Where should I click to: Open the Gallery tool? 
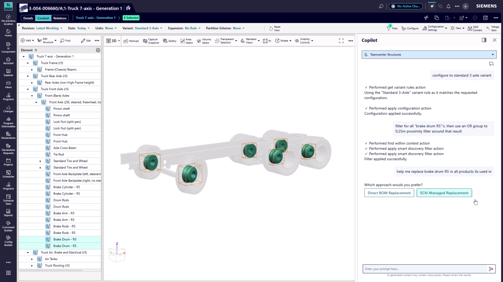[x=170, y=41]
